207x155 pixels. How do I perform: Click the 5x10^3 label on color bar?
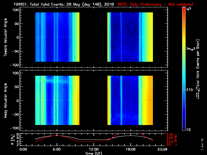click(x=191, y=49)
